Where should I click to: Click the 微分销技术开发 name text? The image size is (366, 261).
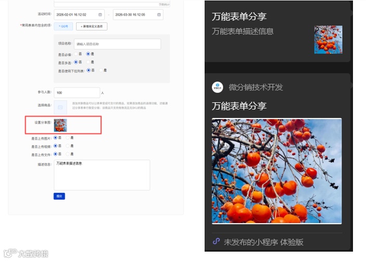256,87
